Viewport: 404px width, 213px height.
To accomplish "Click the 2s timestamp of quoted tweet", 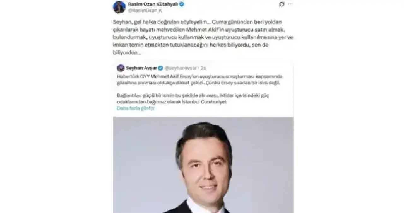I will [203, 68].
